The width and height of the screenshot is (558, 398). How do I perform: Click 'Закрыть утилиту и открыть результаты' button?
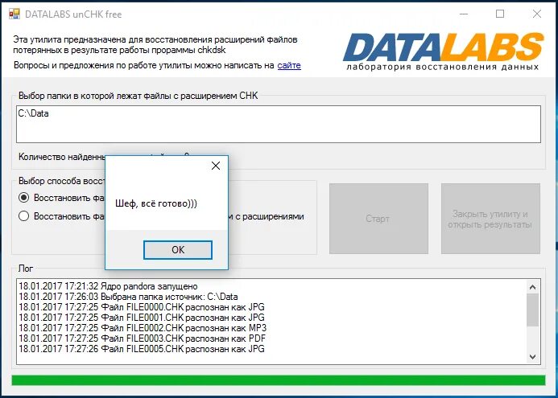(490, 219)
